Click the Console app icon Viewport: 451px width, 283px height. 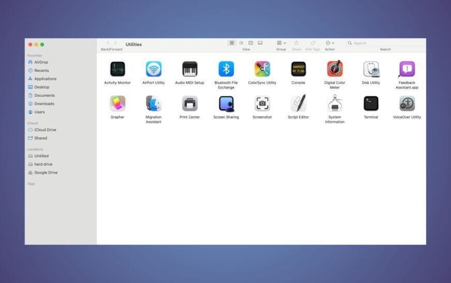click(x=298, y=69)
